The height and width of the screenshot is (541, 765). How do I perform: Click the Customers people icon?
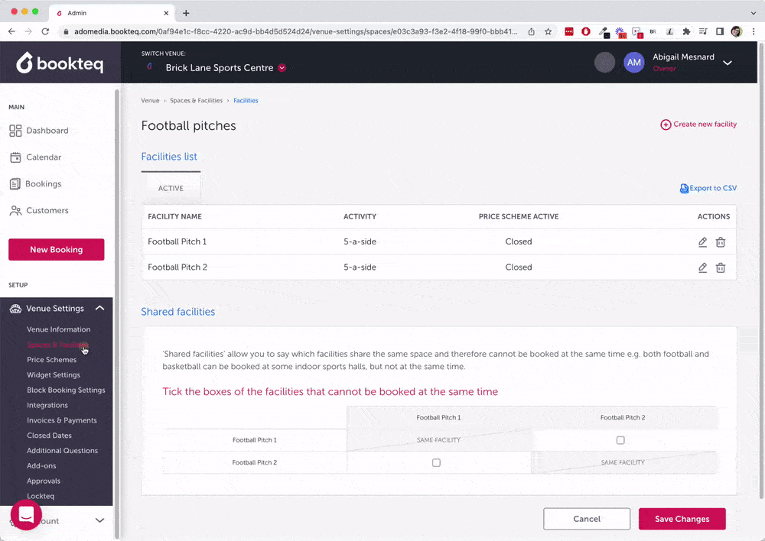(15, 211)
